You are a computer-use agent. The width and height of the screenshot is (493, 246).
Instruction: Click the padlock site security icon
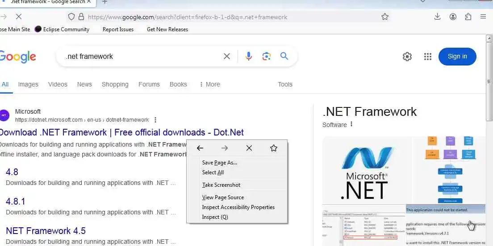81,16
